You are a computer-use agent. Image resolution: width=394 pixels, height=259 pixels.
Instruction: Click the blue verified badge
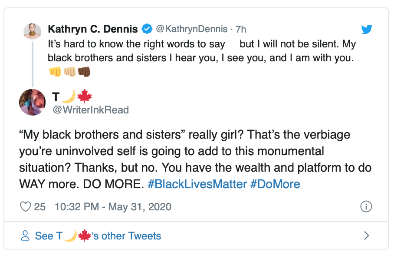tap(147, 30)
